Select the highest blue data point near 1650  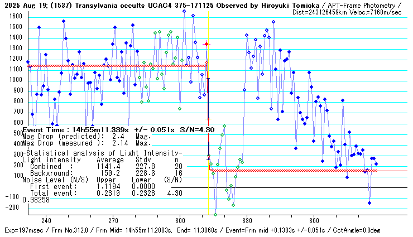[x=184, y=11]
